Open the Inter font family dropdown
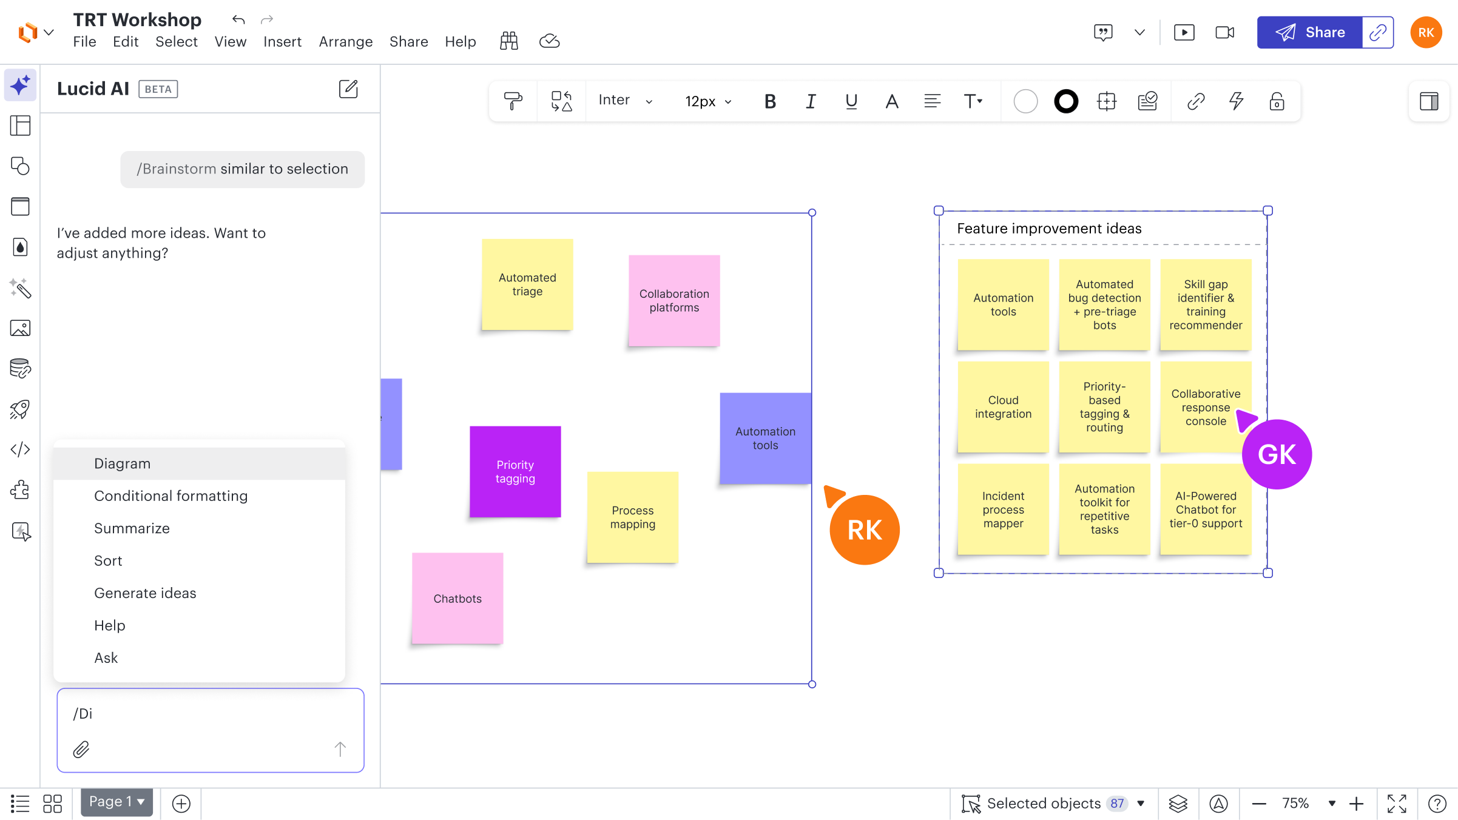The height and width of the screenshot is (820, 1458). pos(625,101)
